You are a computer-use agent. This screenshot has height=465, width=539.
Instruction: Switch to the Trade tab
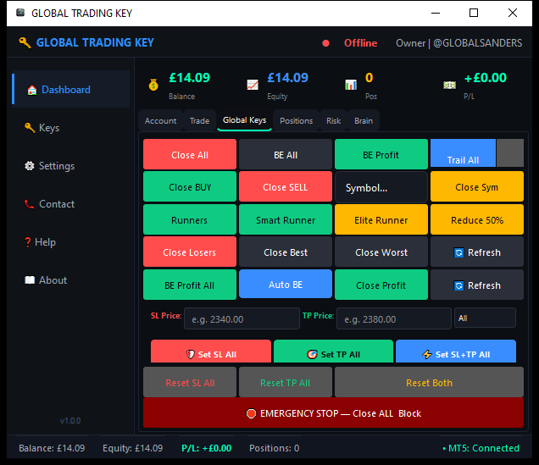click(x=199, y=121)
